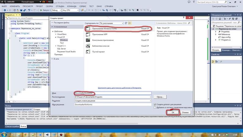The width and height of the screenshot is (243, 137).
Task: Click OK to create the project
Action: [173, 112]
